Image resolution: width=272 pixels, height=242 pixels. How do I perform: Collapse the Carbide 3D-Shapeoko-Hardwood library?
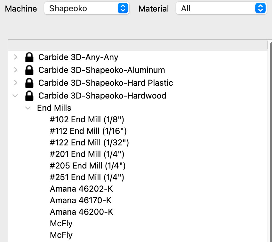pyautogui.click(x=15, y=96)
